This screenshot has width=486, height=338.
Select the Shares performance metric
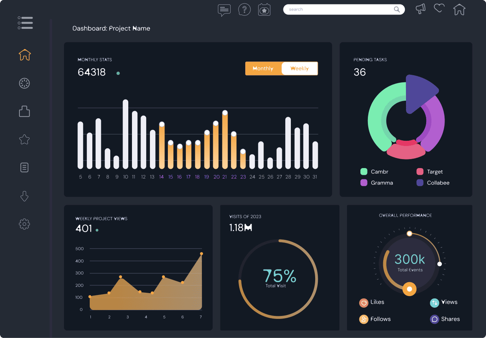click(x=445, y=319)
